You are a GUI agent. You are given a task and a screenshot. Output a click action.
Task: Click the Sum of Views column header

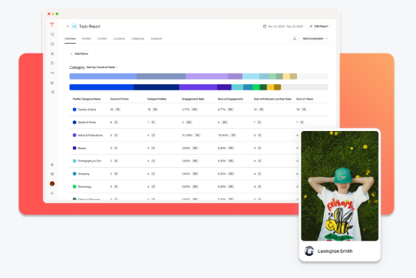pos(305,99)
